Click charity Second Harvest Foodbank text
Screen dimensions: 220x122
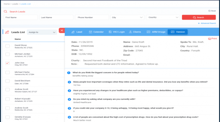tap(105, 61)
